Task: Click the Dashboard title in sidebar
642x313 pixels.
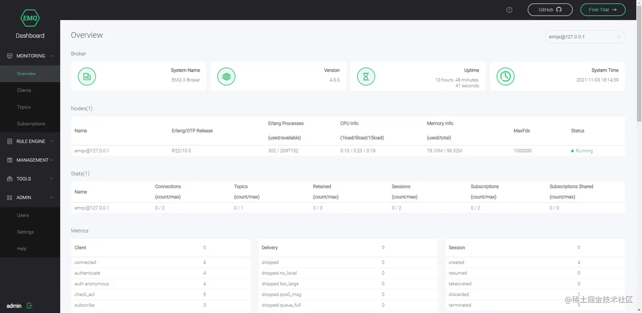Action: tap(30, 36)
